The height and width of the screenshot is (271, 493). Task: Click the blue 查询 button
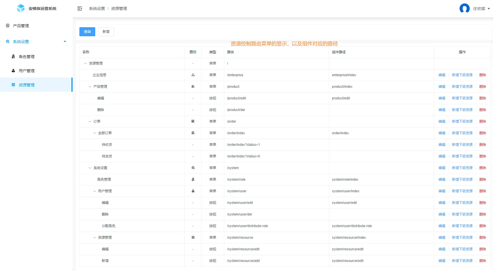tap(87, 32)
